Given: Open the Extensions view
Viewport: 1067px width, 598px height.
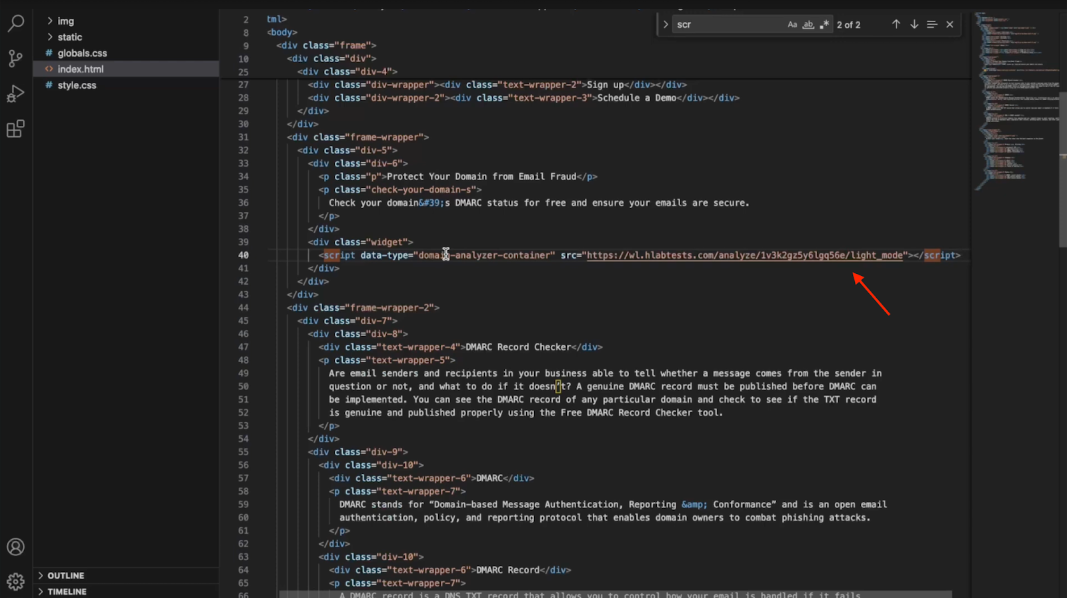Looking at the screenshot, I should click(15, 129).
